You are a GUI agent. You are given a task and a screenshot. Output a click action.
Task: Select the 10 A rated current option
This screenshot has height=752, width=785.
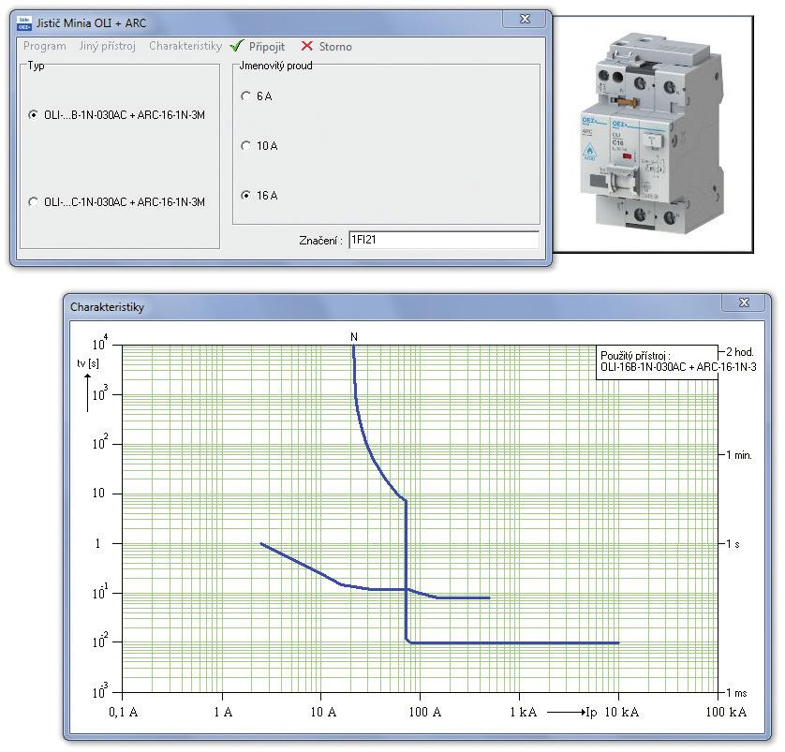(x=259, y=145)
